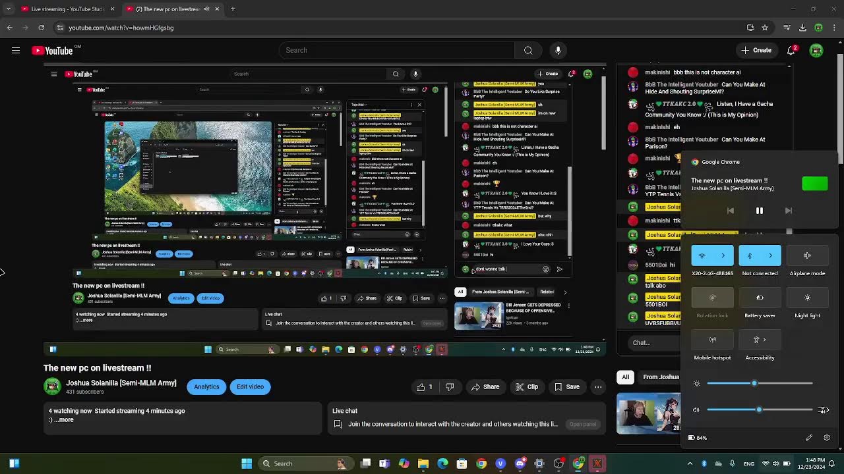The image size is (844, 474).
Task: Save the video to a playlist
Action: [567, 387]
